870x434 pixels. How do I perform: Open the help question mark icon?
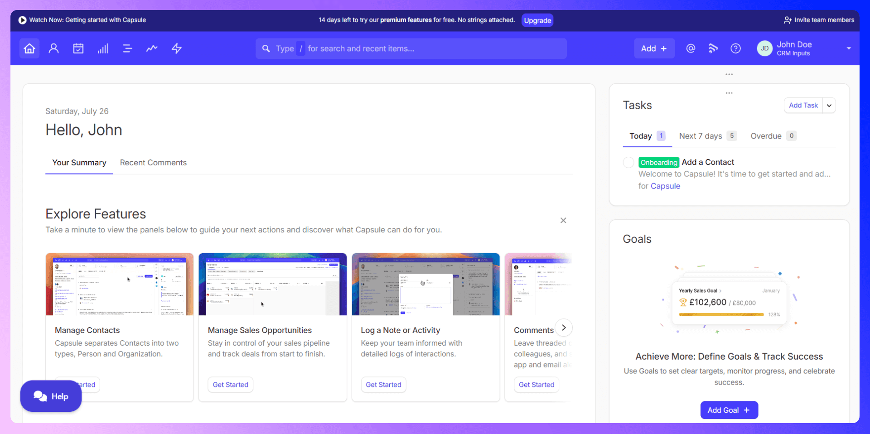coord(736,48)
